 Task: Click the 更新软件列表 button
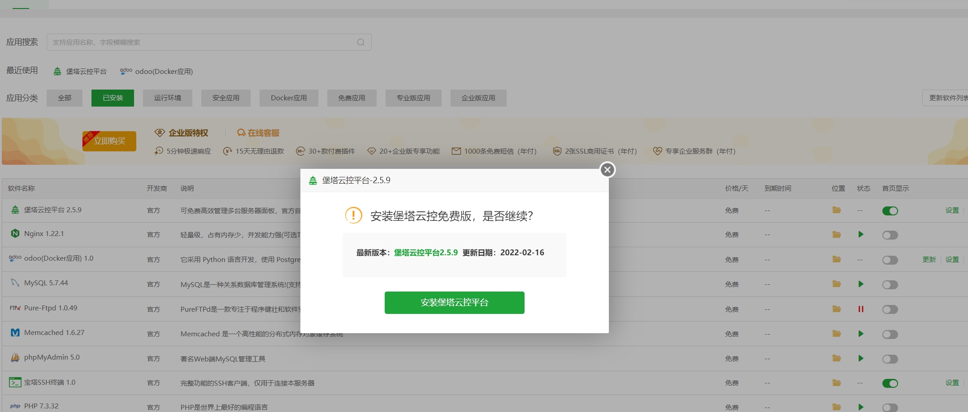click(945, 98)
